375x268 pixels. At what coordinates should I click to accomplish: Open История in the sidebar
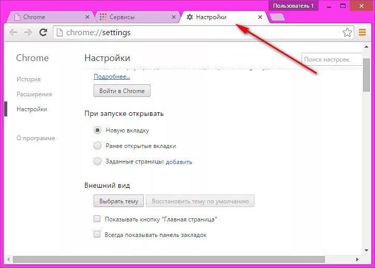pyautogui.click(x=28, y=79)
